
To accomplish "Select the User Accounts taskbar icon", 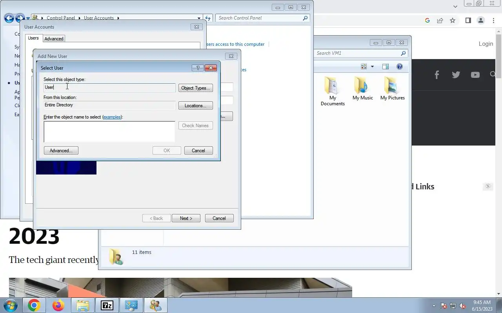I will tap(156, 305).
